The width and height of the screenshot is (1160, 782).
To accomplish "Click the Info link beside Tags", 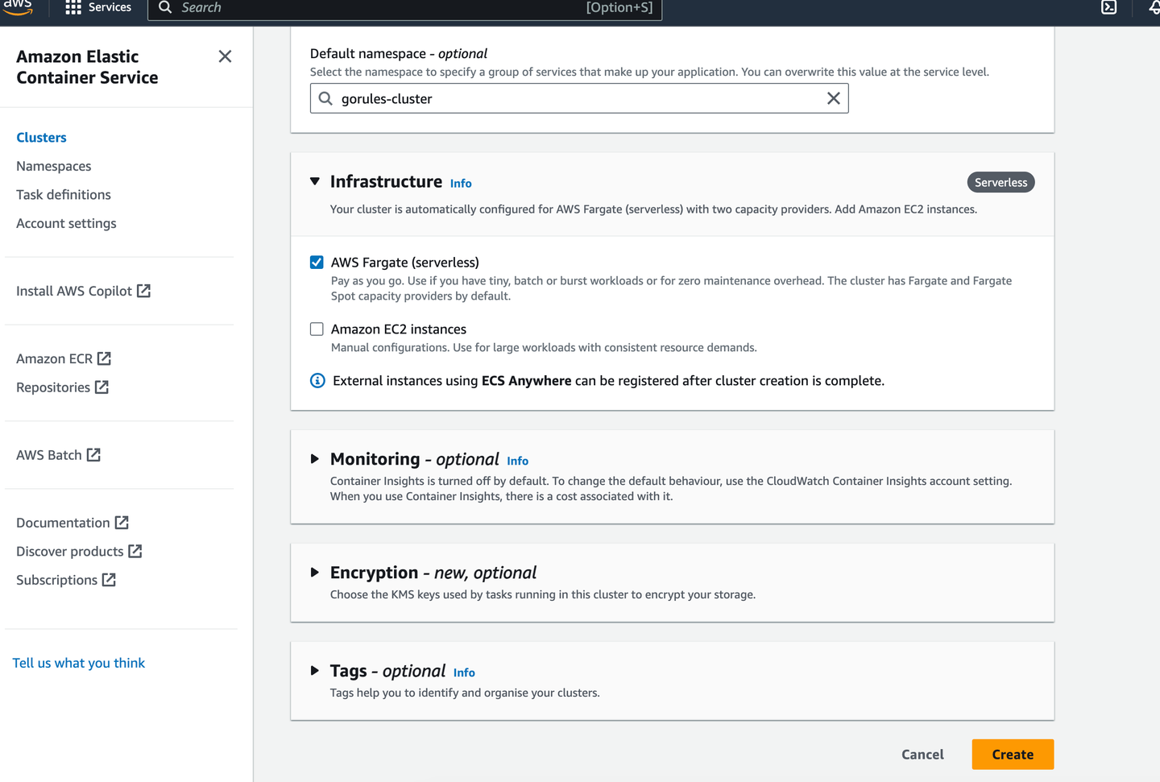I will tap(464, 672).
